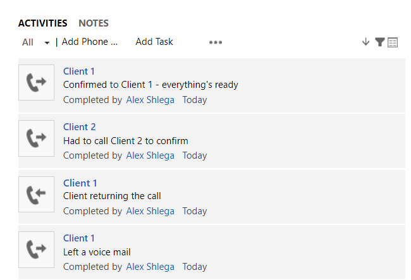Image resolution: width=411 pixels, height=280 pixels.
Task: Click the Add Task button
Action: pos(154,42)
